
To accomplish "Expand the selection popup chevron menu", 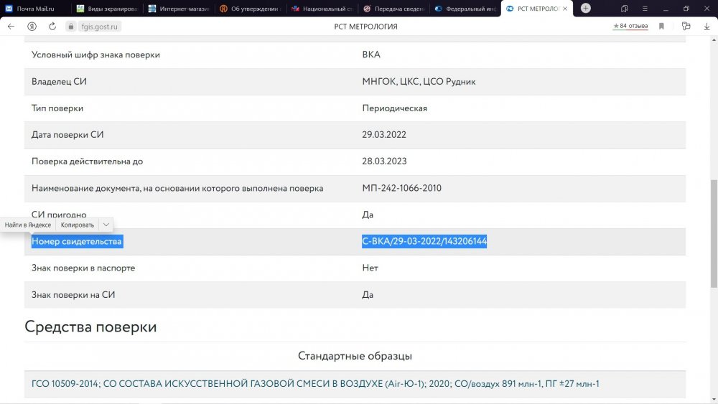I will 106,225.
